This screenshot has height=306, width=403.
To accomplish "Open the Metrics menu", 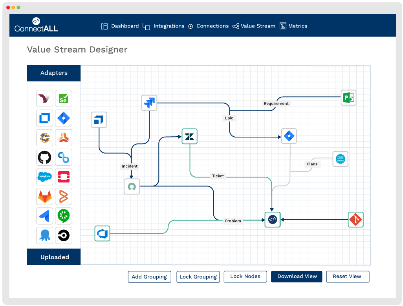I will 293,26.
